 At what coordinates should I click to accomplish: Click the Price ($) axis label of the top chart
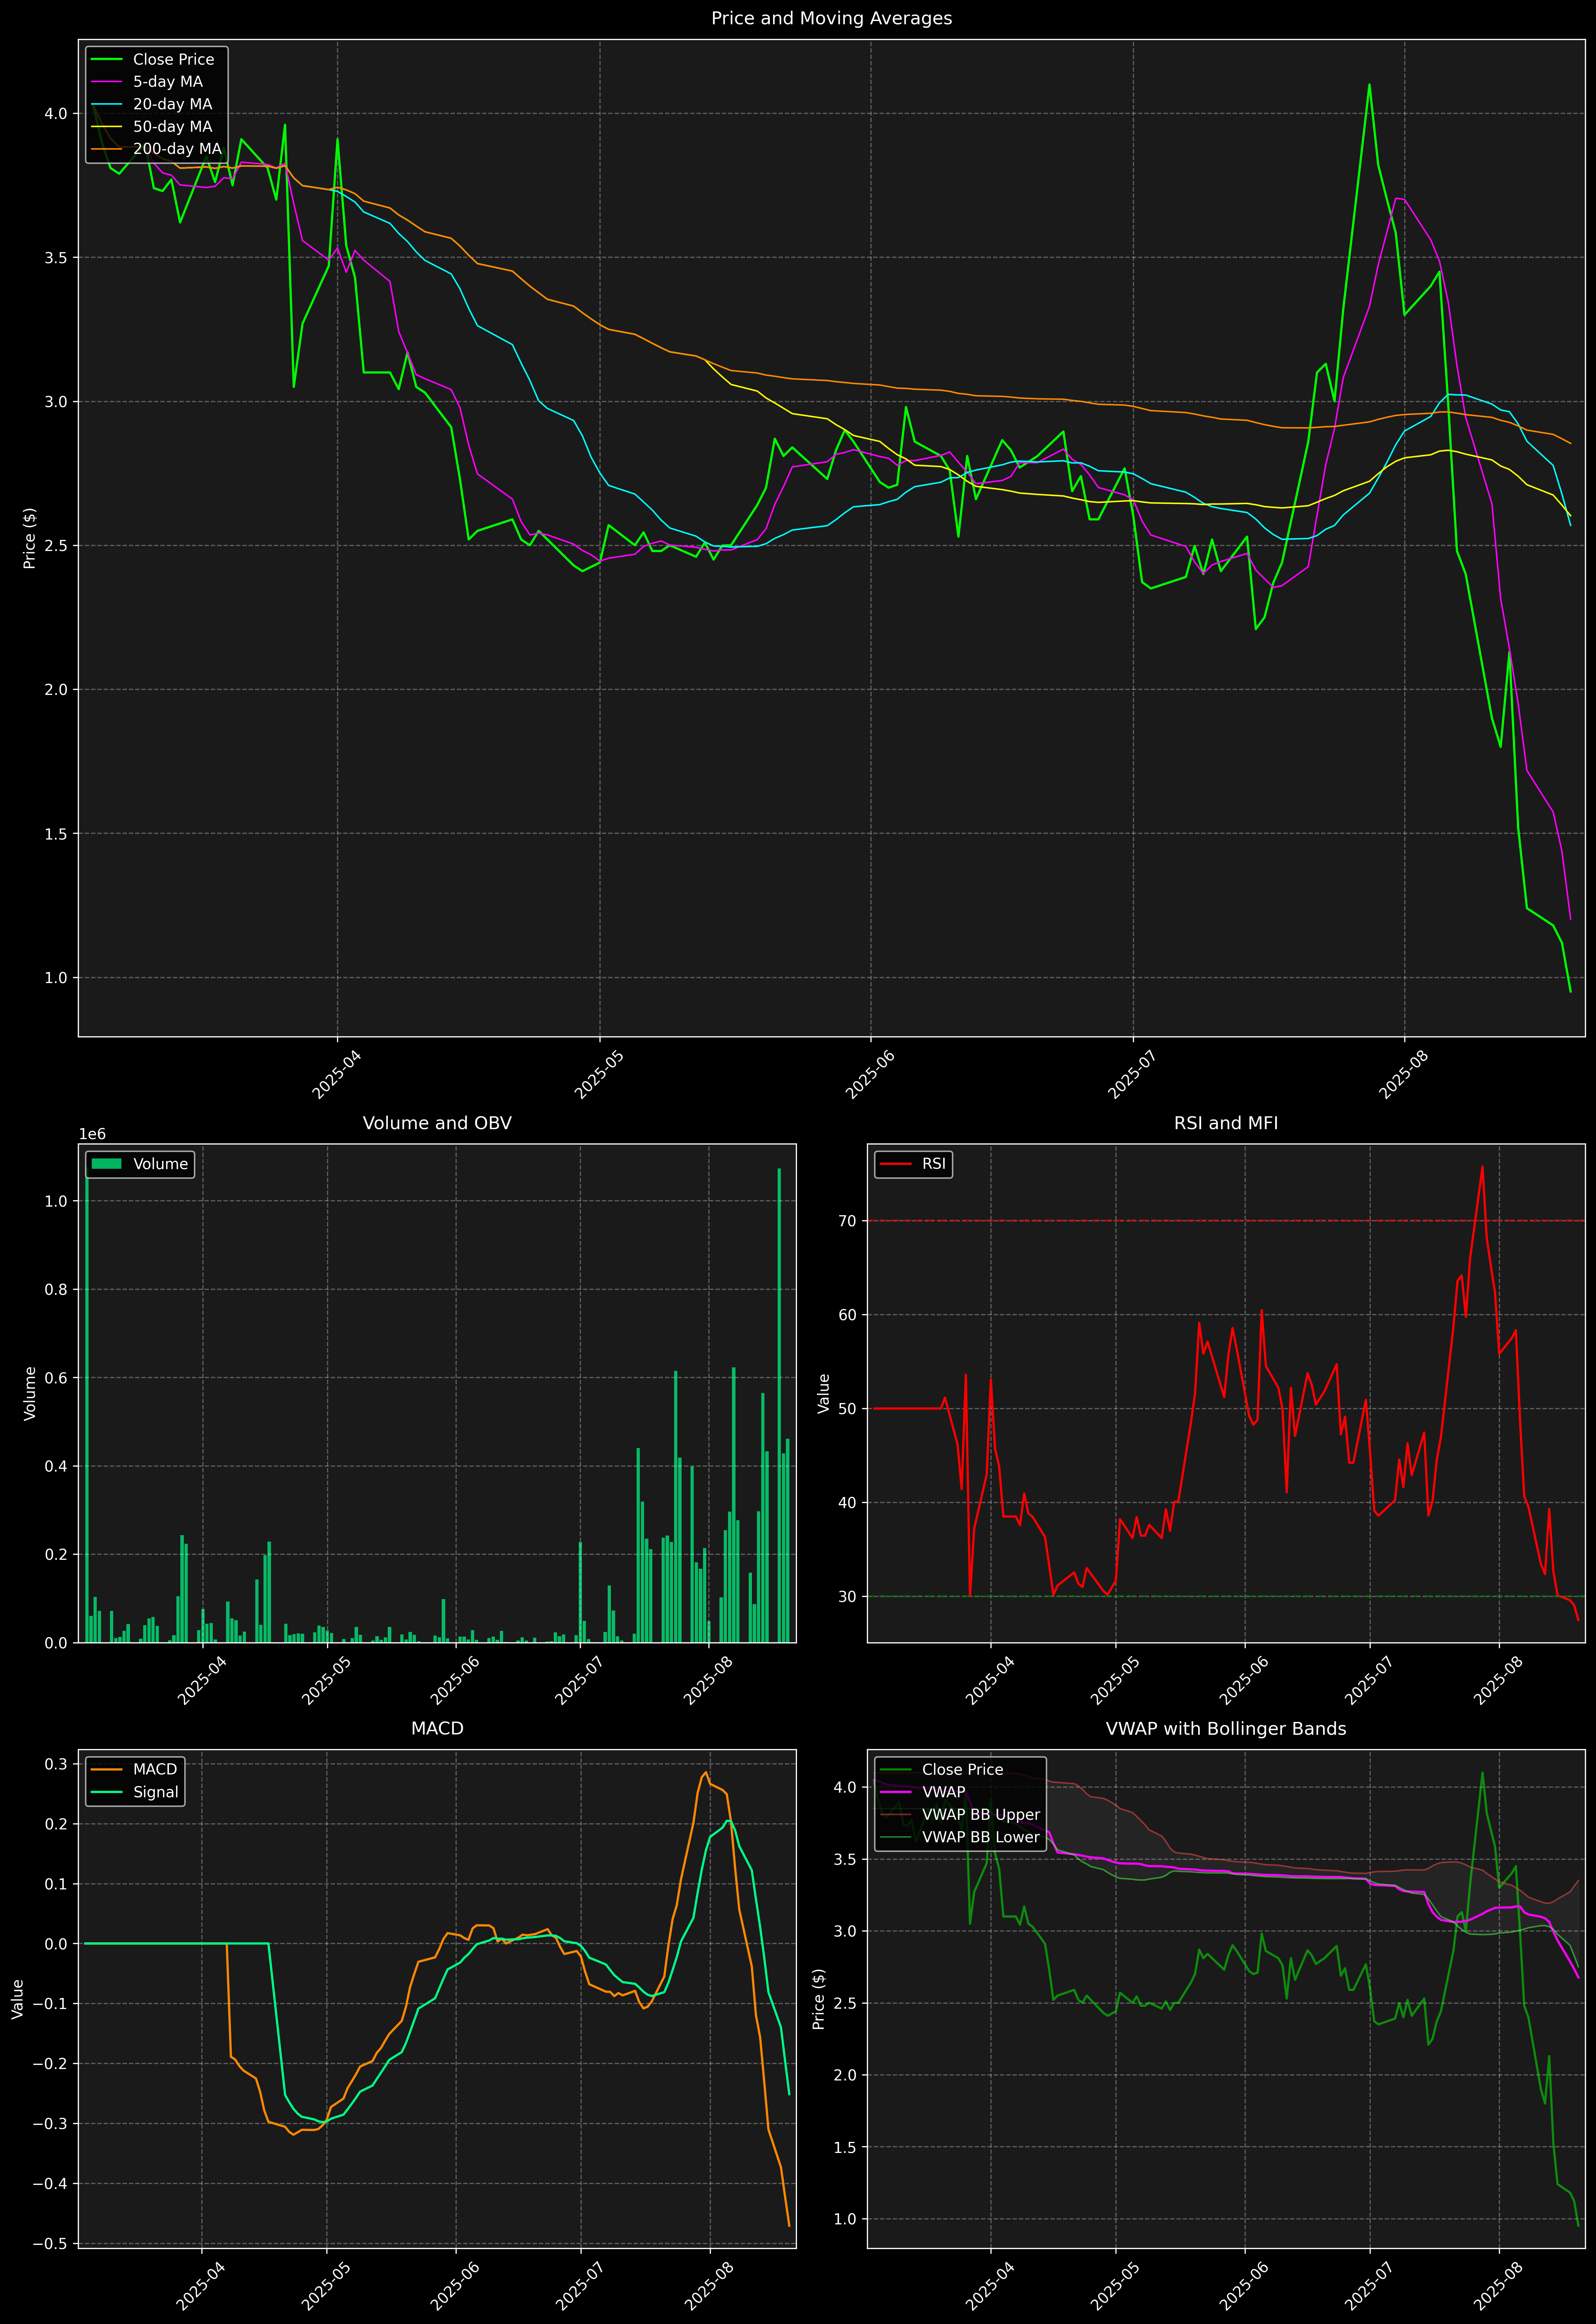coord(30,538)
